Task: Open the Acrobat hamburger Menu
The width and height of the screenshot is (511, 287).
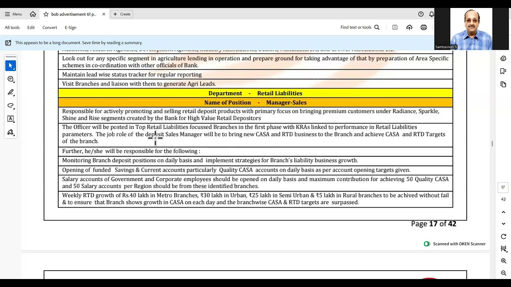Action: point(13,14)
